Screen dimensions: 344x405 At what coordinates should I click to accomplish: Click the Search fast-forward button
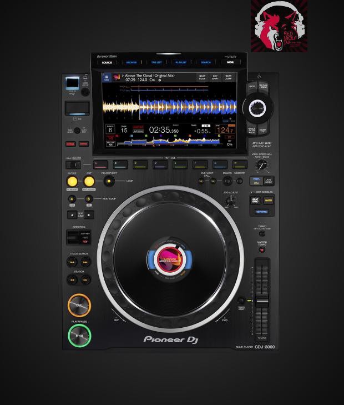click(x=85, y=280)
